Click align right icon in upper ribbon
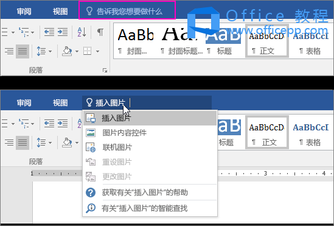334x226 pixels. [x=9, y=51]
